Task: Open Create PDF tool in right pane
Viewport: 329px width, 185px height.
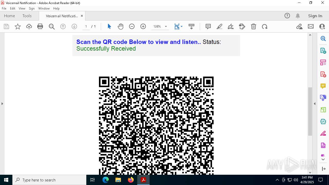Action: pyautogui.click(x=323, y=74)
